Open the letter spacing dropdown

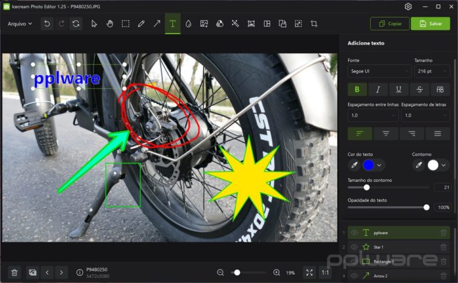(426, 115)
